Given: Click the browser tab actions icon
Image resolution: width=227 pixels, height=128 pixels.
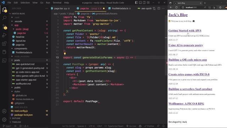Looking at the screenshot, I should pos(170,3).
